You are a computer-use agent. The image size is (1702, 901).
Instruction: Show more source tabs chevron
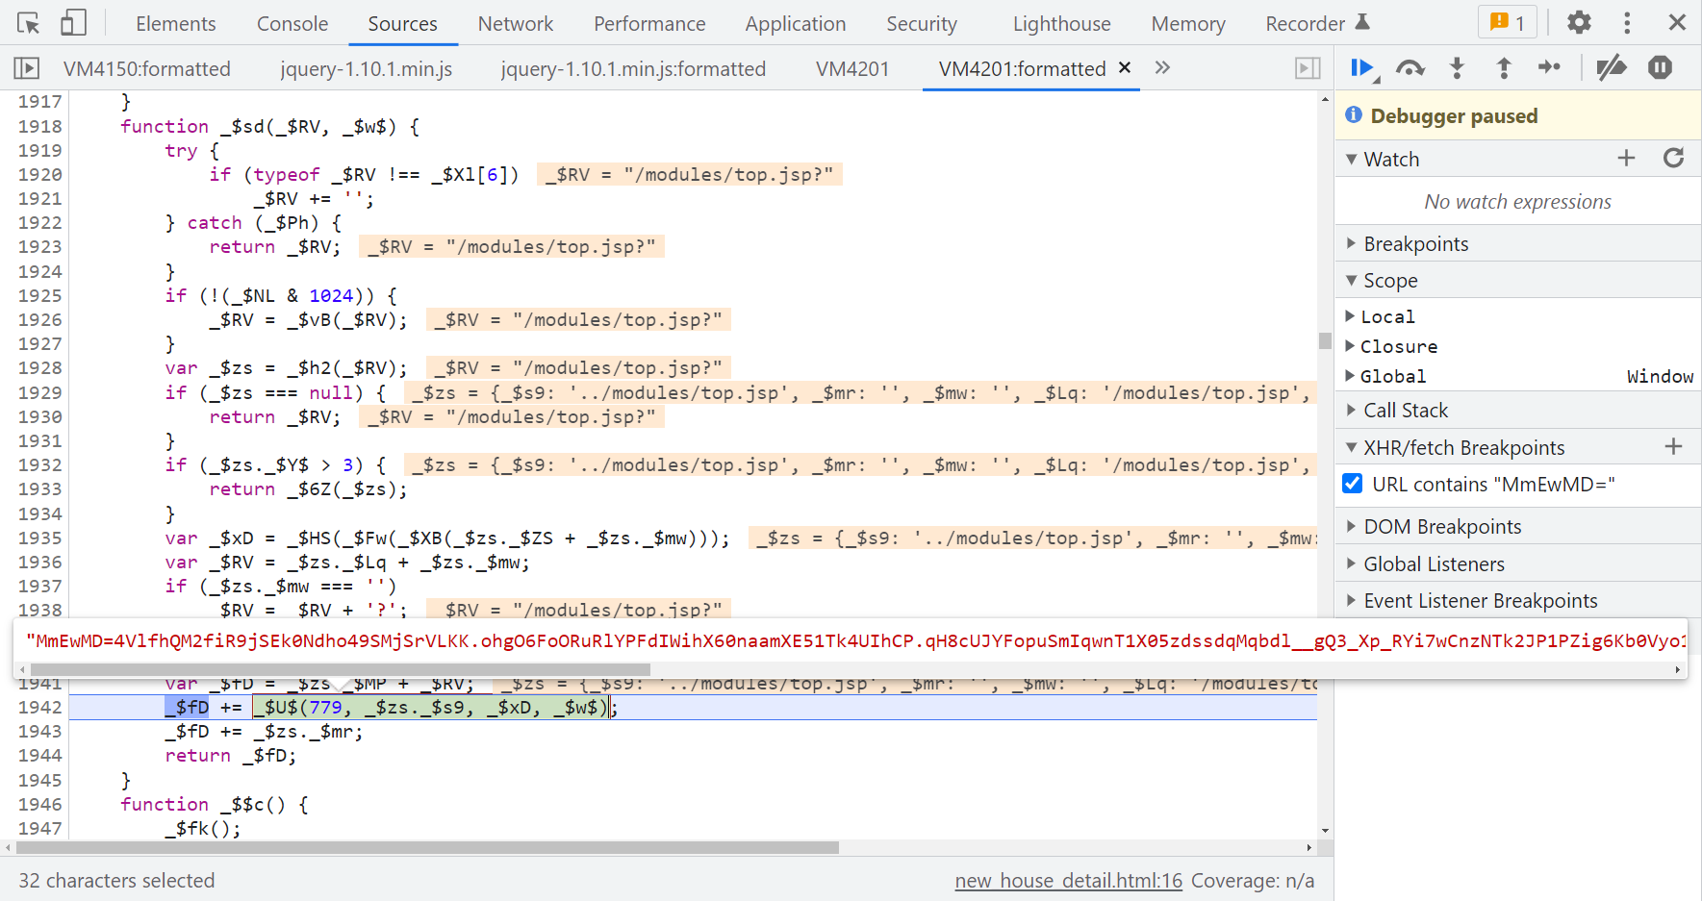[x=1162, y=67]
